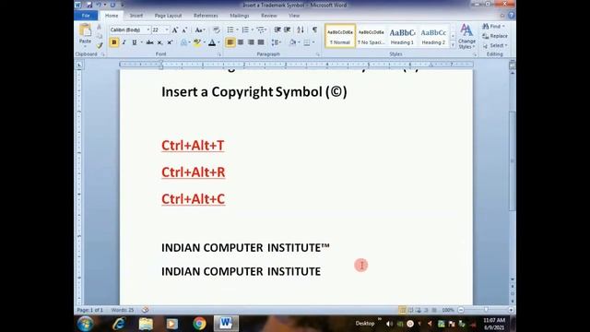Switch to the View tab
The width and height of the screenshot is (590, 332).
click(x=294, y=16)
